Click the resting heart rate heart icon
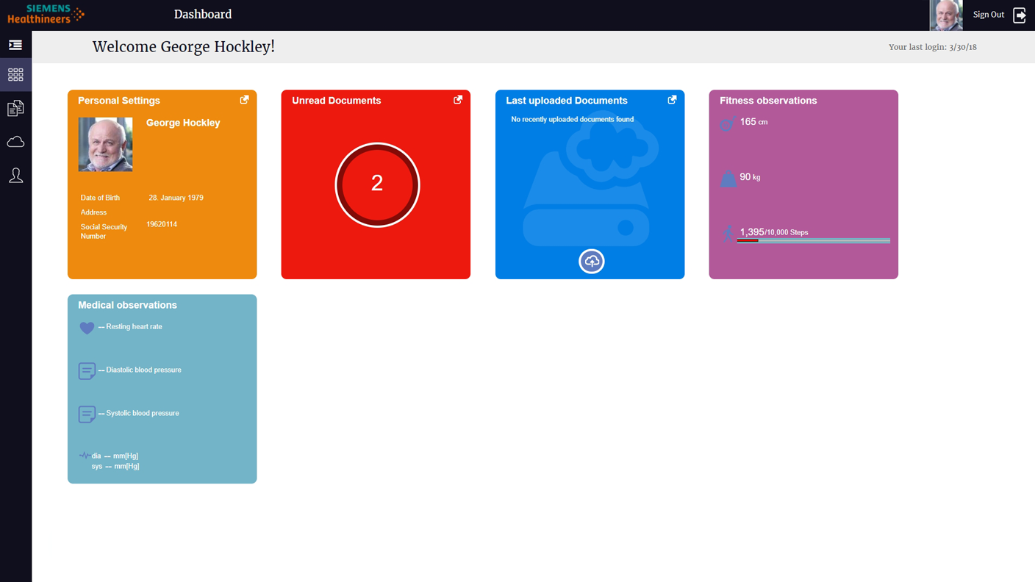The image size is (1035, 582). tap(87, 328)
